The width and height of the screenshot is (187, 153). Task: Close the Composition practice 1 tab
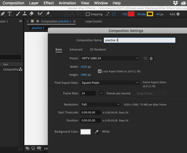(28, 22)
